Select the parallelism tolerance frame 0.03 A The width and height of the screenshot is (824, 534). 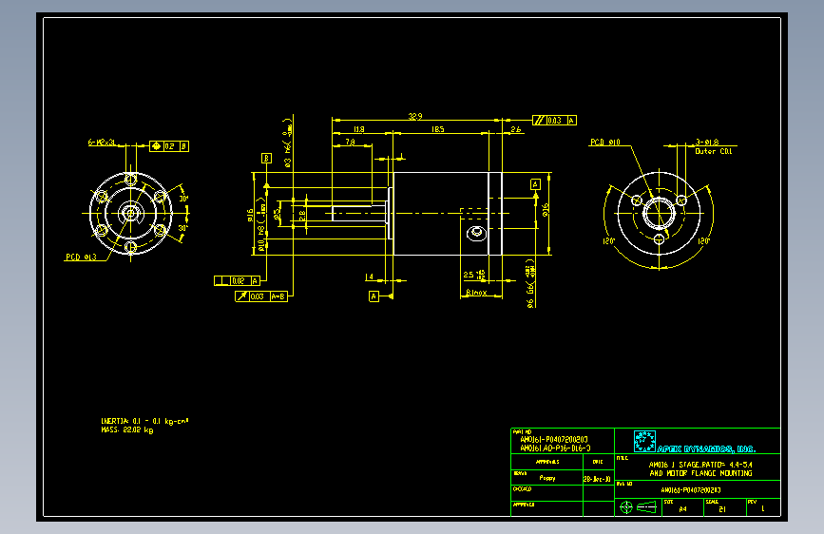[x=554, y=121]
